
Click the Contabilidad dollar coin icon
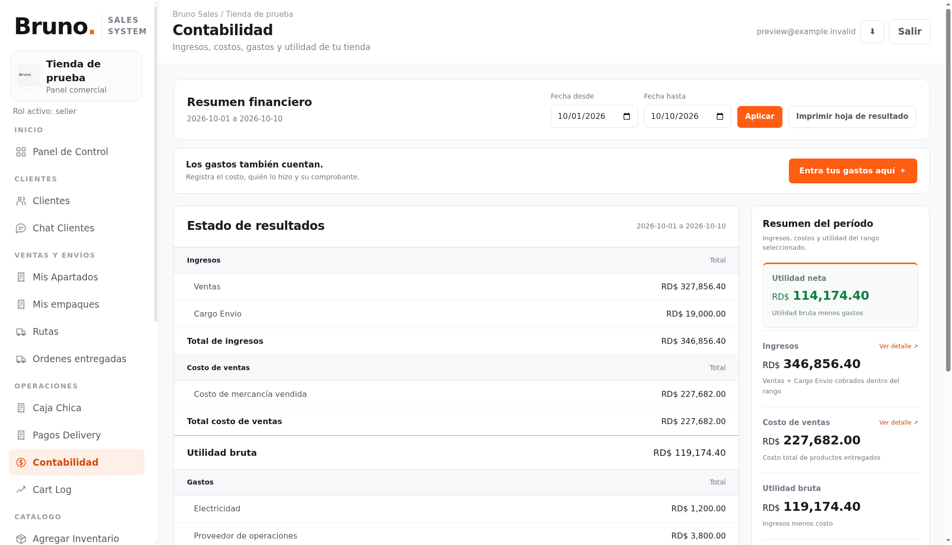pos(21,462)
